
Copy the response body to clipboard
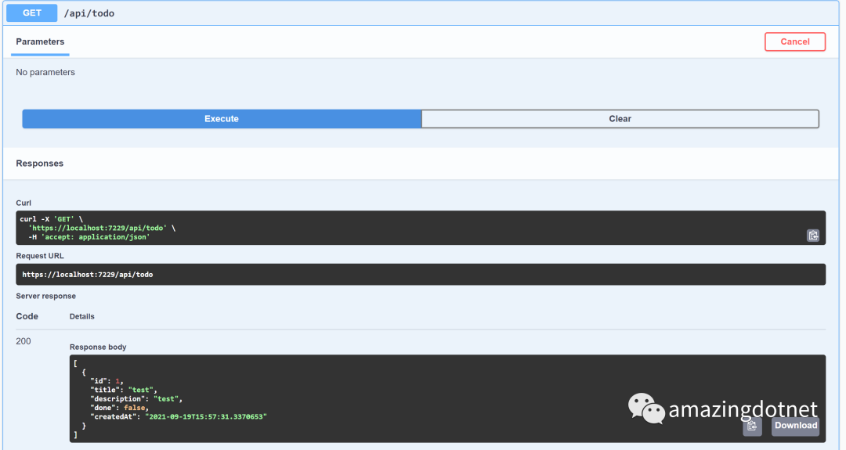pos(752,427)
